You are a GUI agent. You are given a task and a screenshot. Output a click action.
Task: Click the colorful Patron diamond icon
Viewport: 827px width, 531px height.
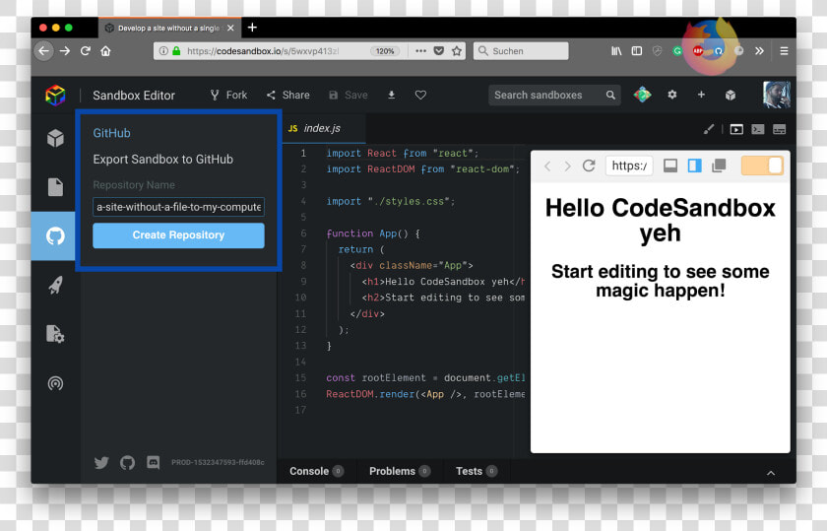click(642, 95)
